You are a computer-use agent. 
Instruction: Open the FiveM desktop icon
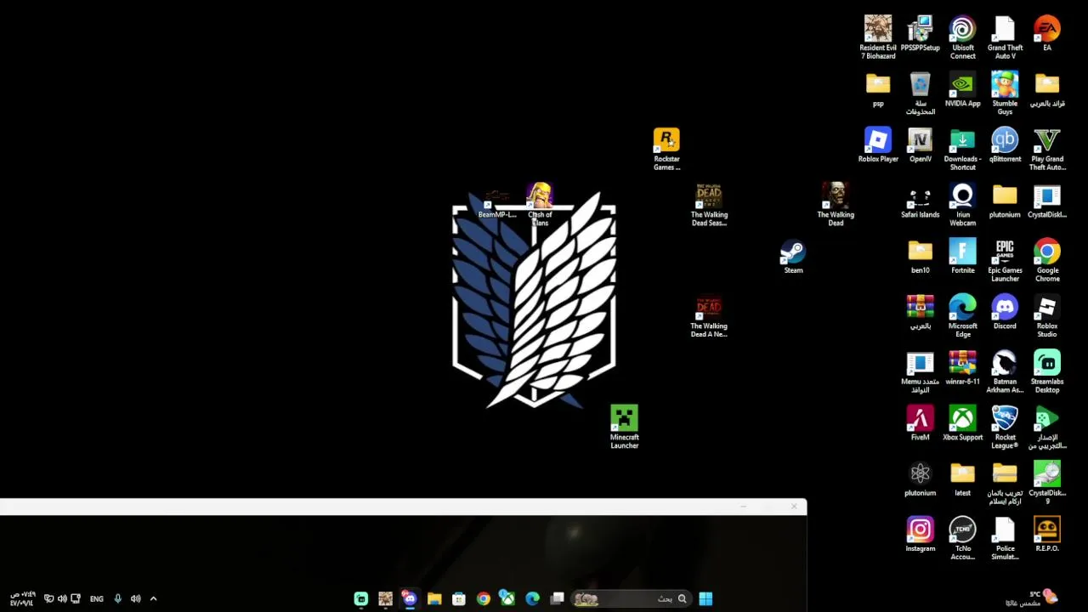click(920, 423)
